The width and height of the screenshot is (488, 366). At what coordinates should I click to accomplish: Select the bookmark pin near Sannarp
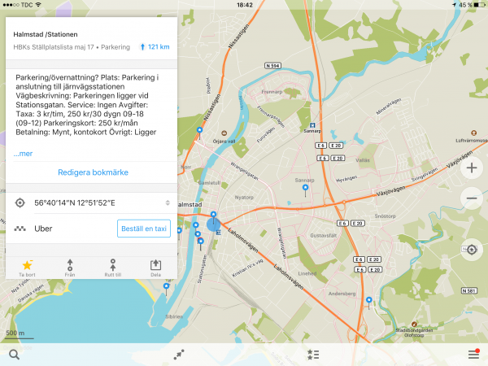click(x=306, y=189)
